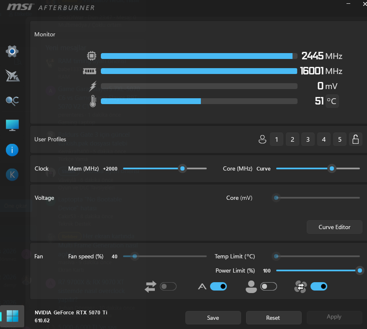The height and width of the screenshot is (329, 367).
Task: Launch the OC Scanner magnifier icon
Action: [x=12, y=101]
